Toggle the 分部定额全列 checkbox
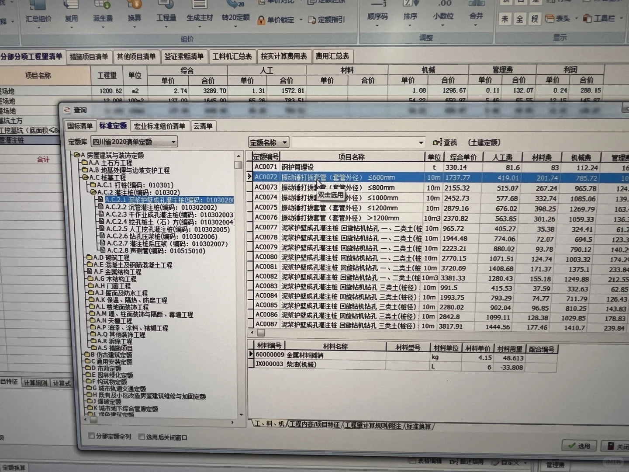629x472 pixels. (x=91, y=436)
